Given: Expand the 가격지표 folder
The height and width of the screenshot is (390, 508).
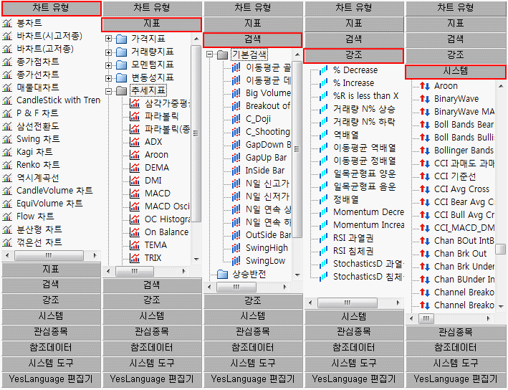Looking at the screenshot, I should [x=108, y=39].
